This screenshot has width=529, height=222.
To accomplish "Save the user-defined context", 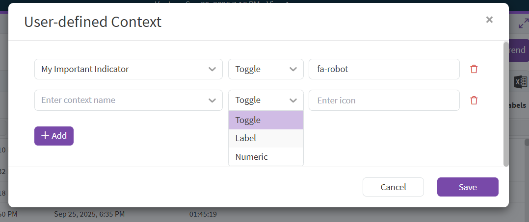I will click(x=468, y=187).
